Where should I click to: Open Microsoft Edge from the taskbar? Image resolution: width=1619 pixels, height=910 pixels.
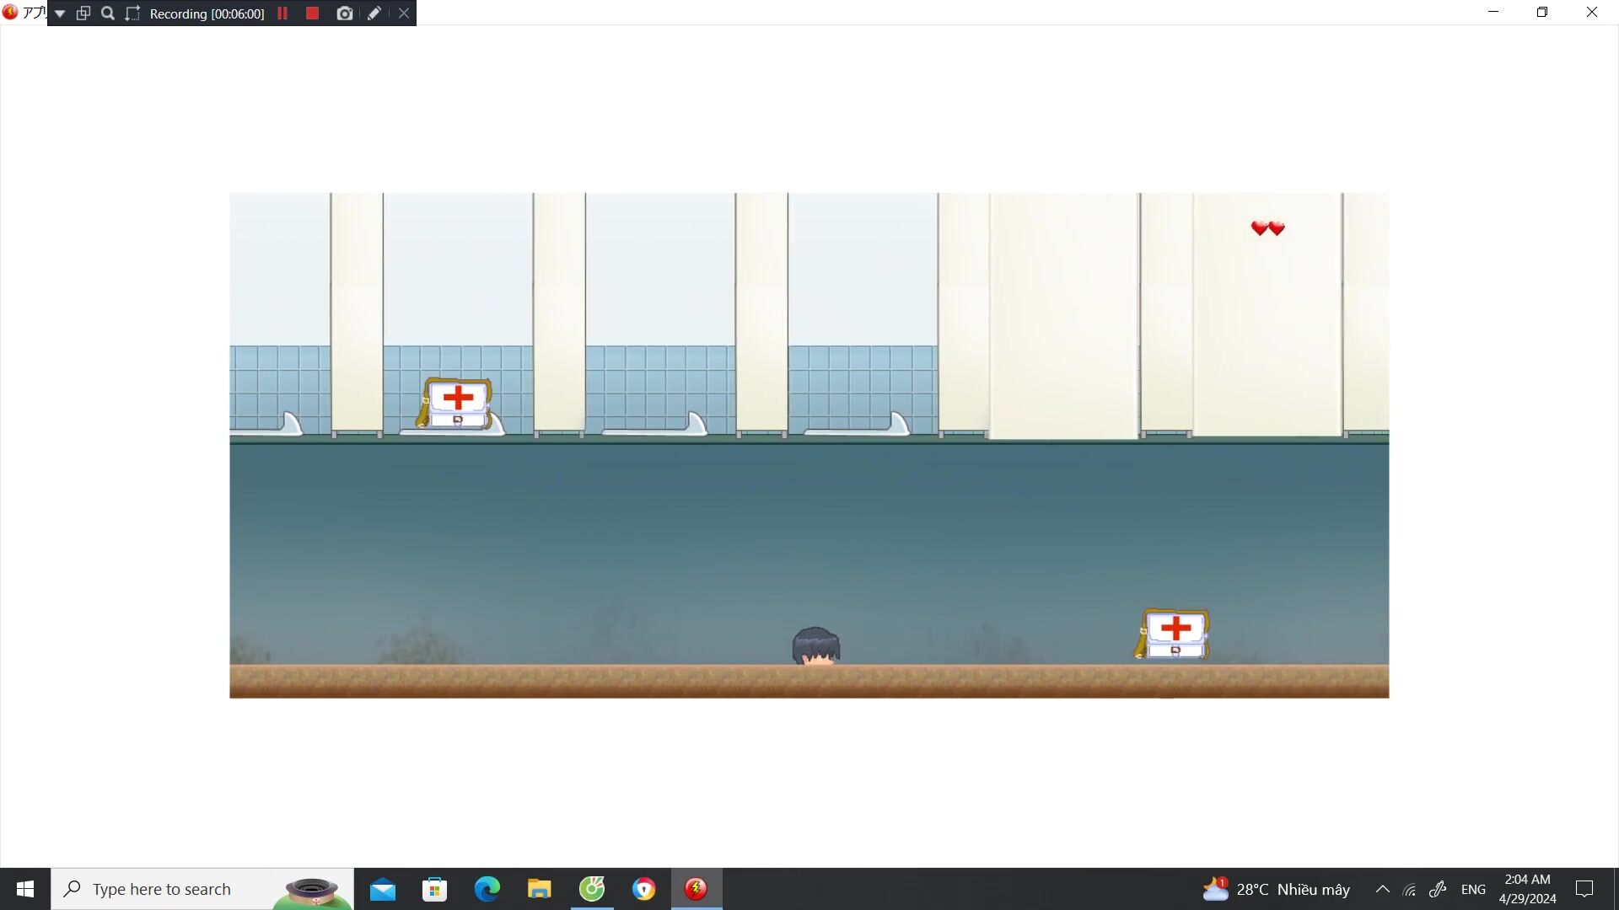(x=487, y=889)
